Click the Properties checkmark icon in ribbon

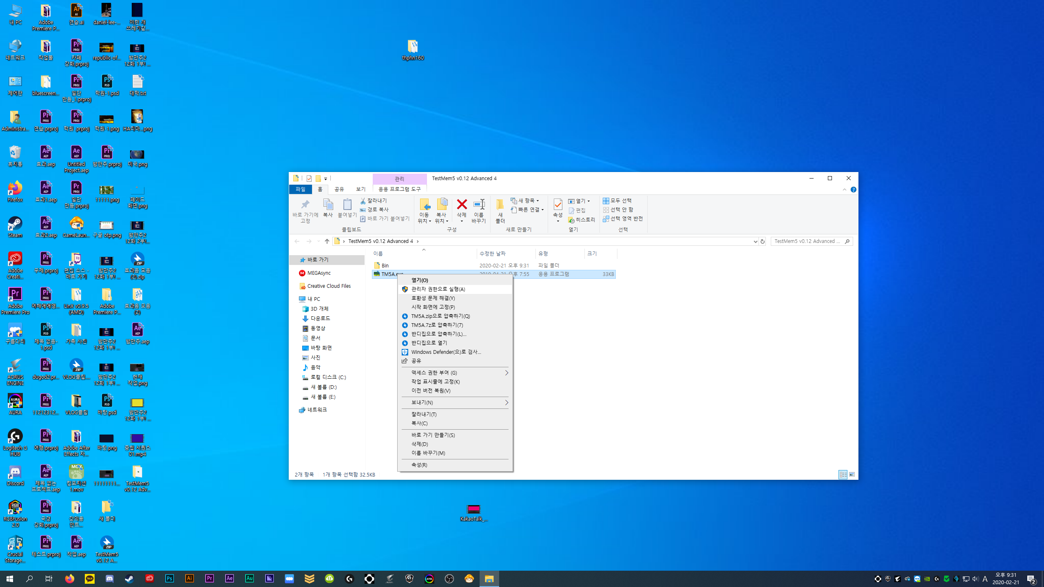(x=557, y=205)
